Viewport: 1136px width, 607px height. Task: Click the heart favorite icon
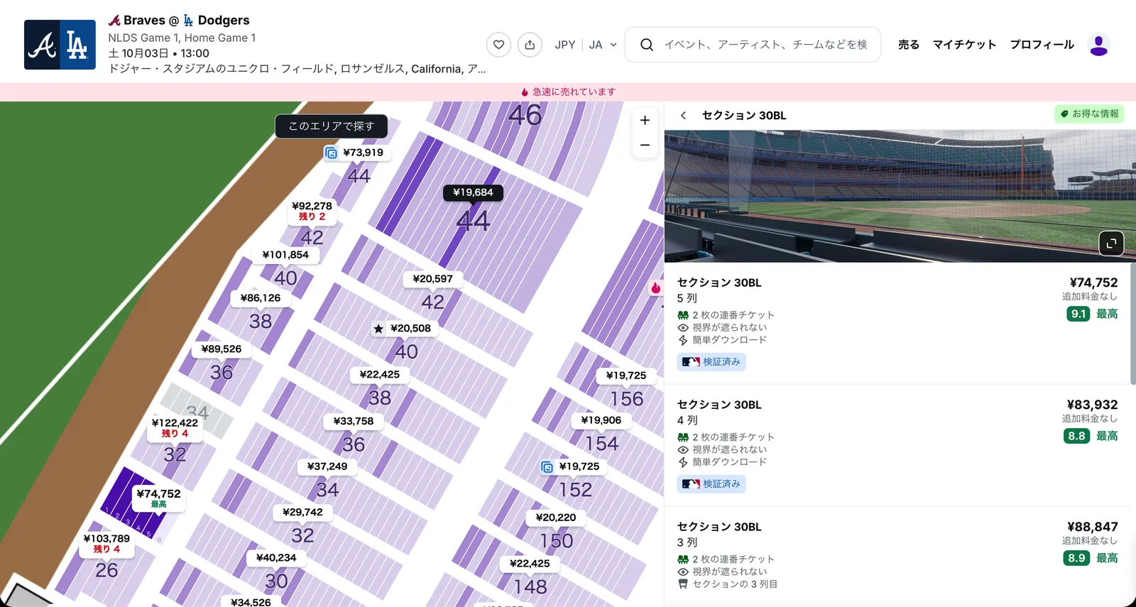pos(498,45)
